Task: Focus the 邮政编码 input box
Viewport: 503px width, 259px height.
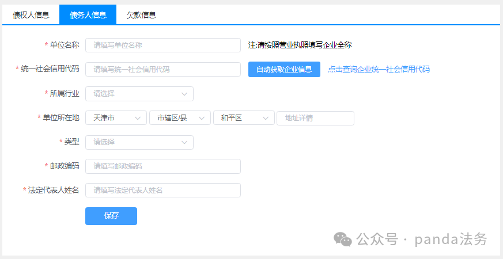Action: point(162,166)
